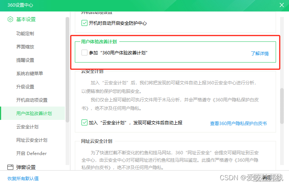Click the 360设置中心 title text
Image resolution: width=289 pixels, height=185 pixels.
pos(20,5)
